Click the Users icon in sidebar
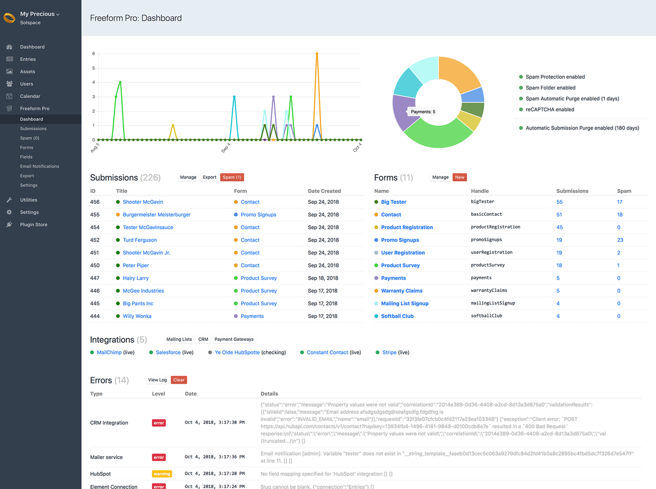Viewport: 656px width, 489px height. pos(9,84)
